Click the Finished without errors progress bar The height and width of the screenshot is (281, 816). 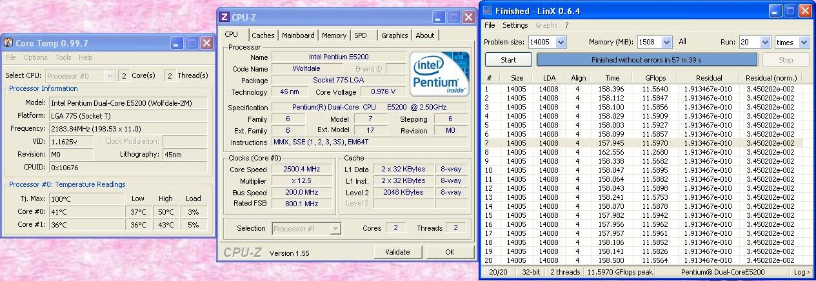[647, 60]
